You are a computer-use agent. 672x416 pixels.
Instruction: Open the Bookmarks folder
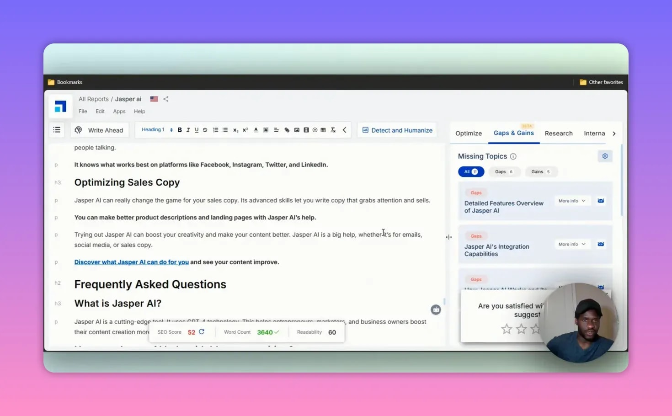click(65, 82)
